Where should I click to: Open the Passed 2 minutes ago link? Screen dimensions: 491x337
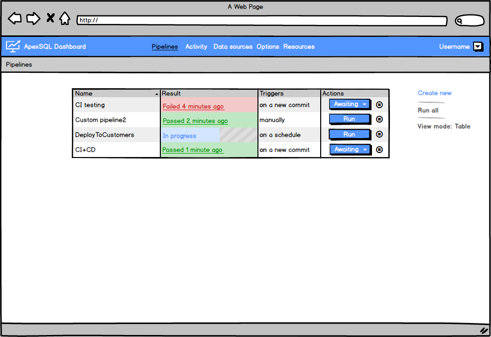click(195, 121)
